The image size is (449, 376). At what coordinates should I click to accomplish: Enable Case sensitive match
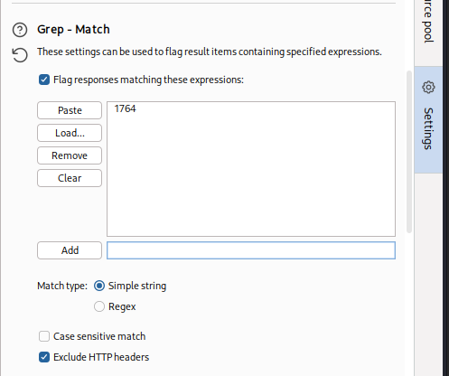44,336
